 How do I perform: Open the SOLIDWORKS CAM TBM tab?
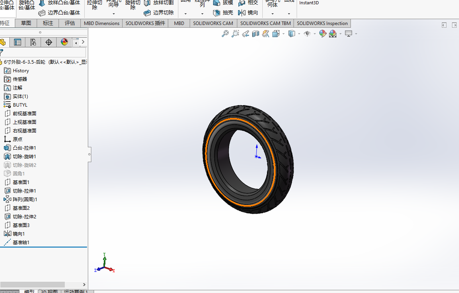(265, 23)
